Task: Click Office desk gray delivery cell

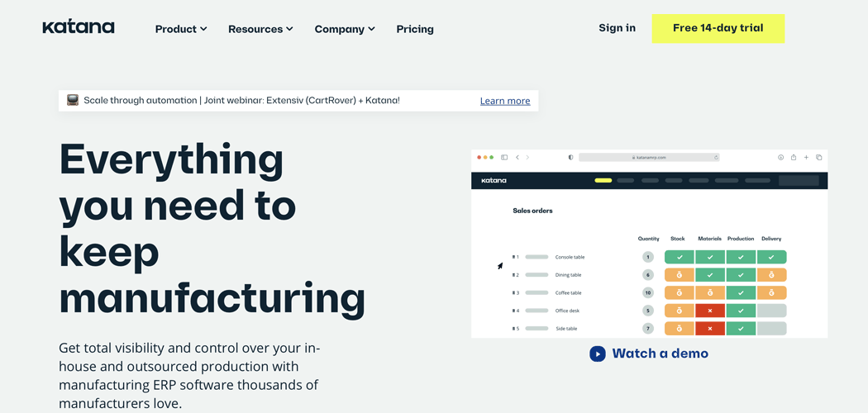Action: click(x=771, y=311)
